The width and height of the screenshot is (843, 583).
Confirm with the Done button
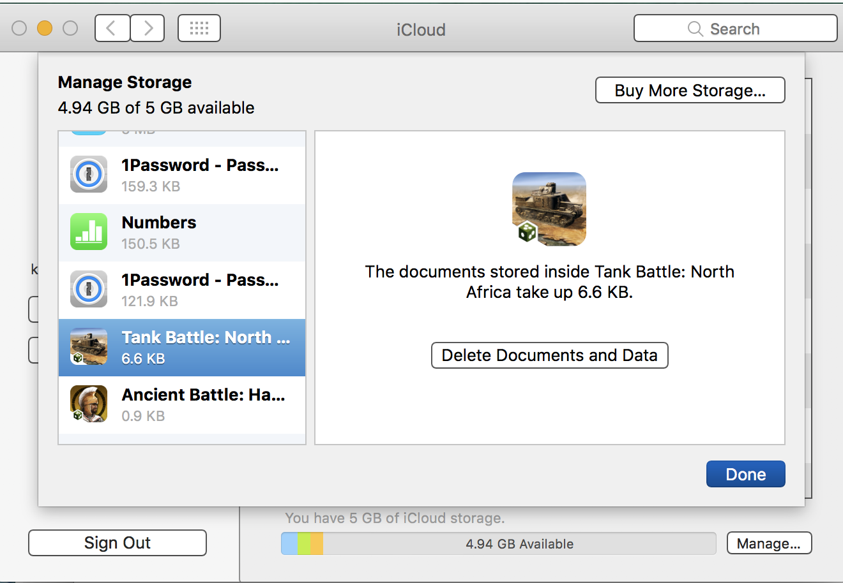point(745,474)
